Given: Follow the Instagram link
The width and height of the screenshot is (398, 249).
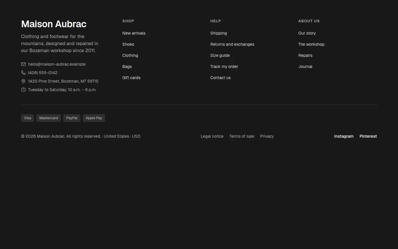Looking at the screenshot, I should tap(344, 136).
